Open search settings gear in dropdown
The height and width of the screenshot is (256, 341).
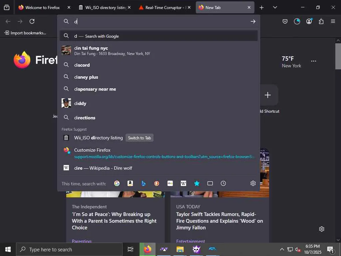[253, 184]
